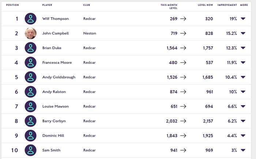Click Louise Mawson's avatar icon
Viewport: 256px width, 159px height.
click(x=30, y=107)
